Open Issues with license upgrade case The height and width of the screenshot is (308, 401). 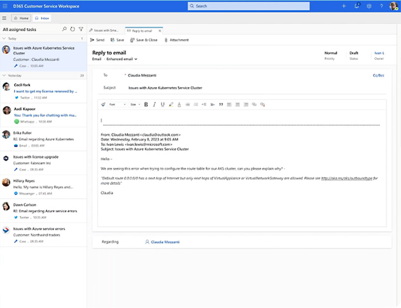click(x=44, y=163)
